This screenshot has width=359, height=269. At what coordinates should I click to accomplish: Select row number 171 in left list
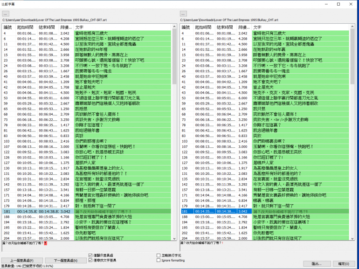point(7,195)
